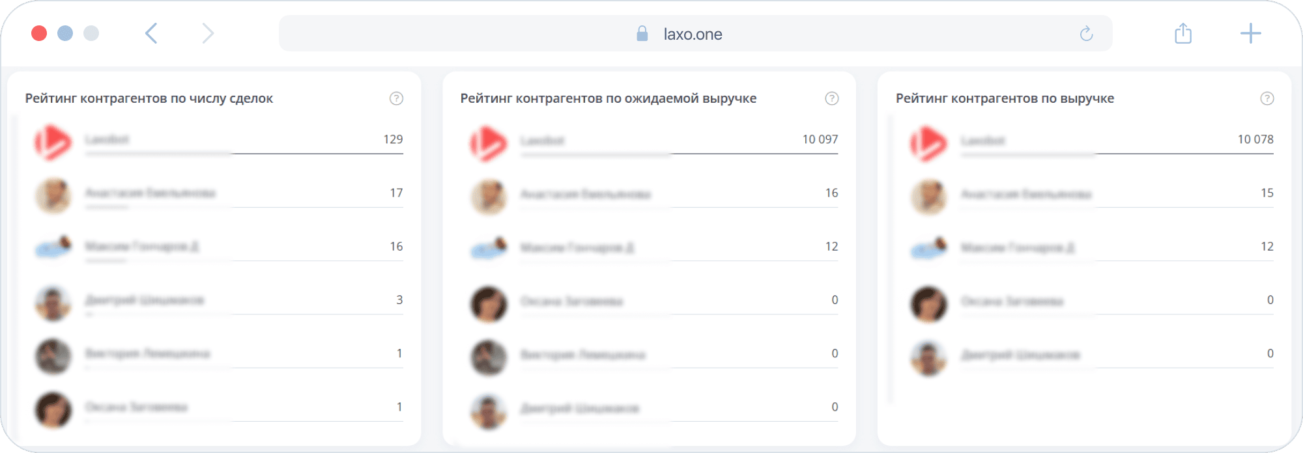The image size is (1303, 453).
Task: Click help icon for revenue rating panel
Action: click(x=1267, y=98)
